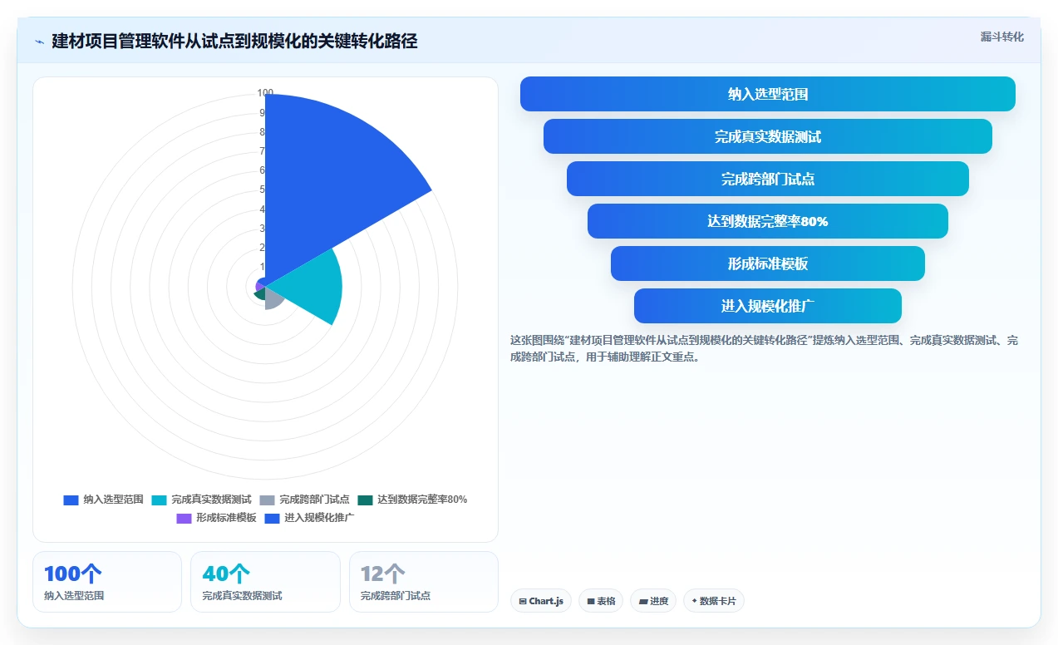Toggle 形成标准模板 legend swatch

click(x=184, y=518)
